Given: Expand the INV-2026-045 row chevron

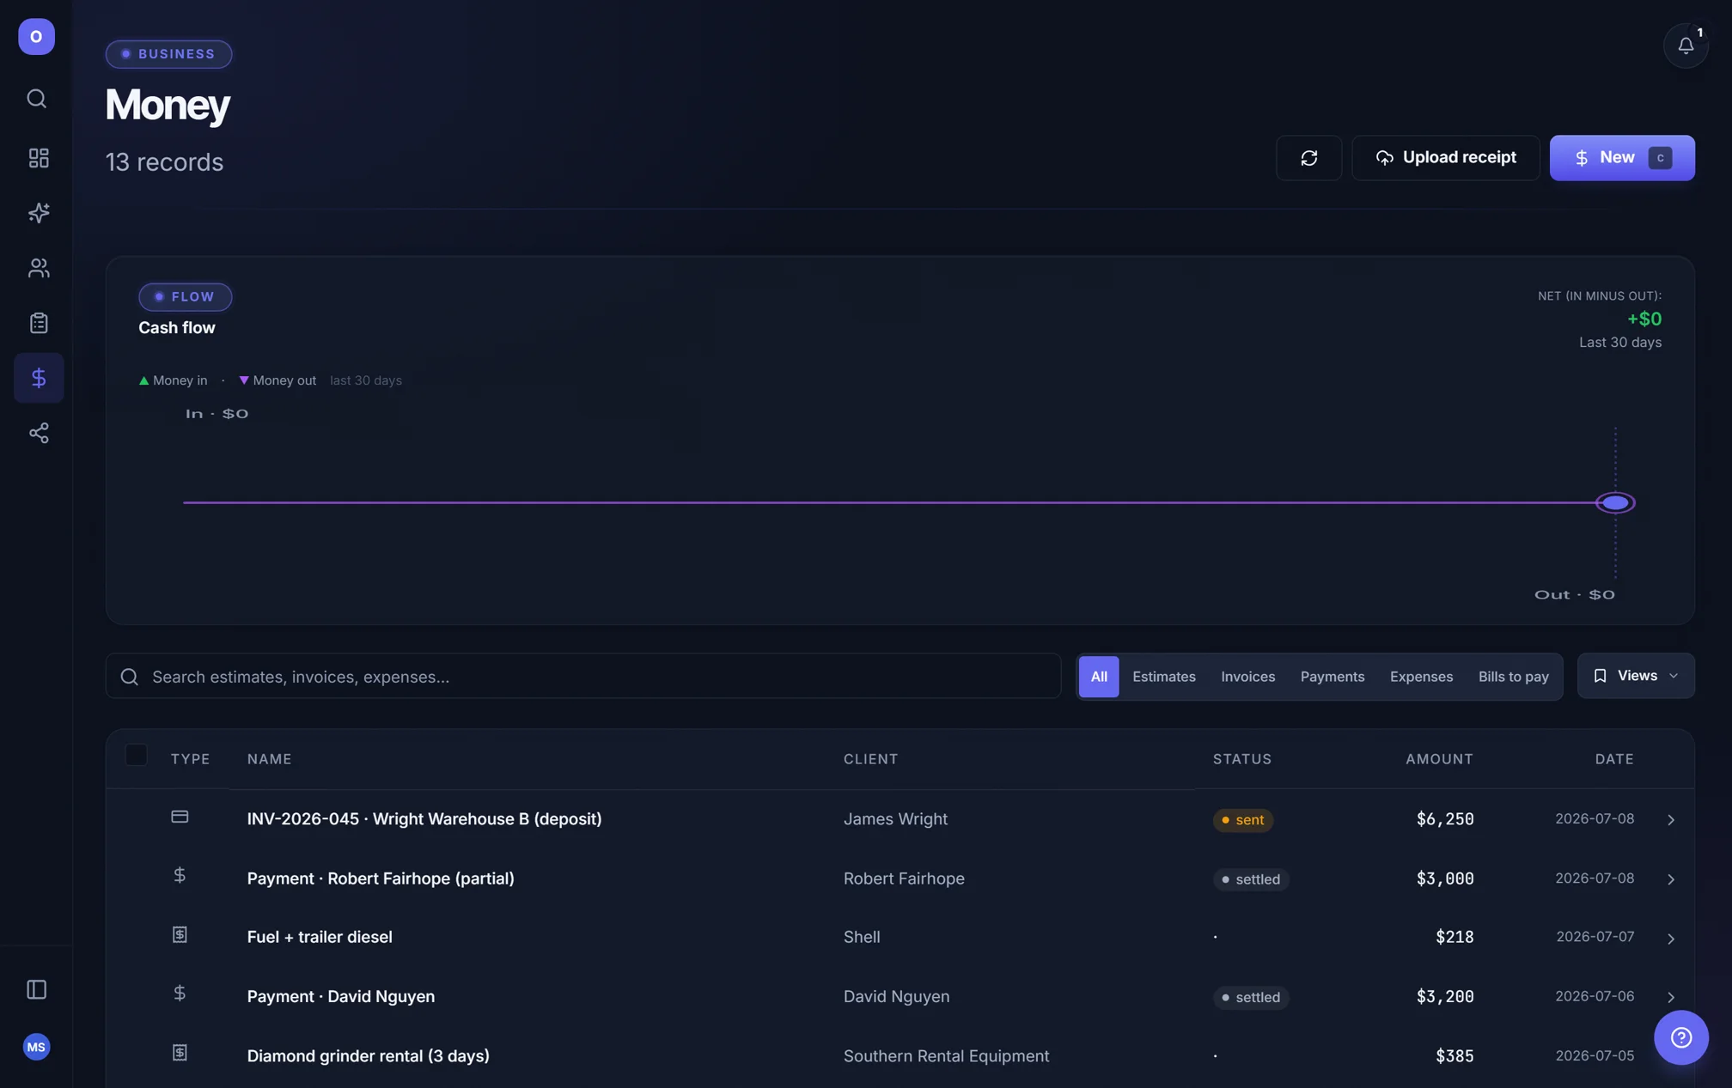Looking at the screenshot, I should click(1671, 820).
